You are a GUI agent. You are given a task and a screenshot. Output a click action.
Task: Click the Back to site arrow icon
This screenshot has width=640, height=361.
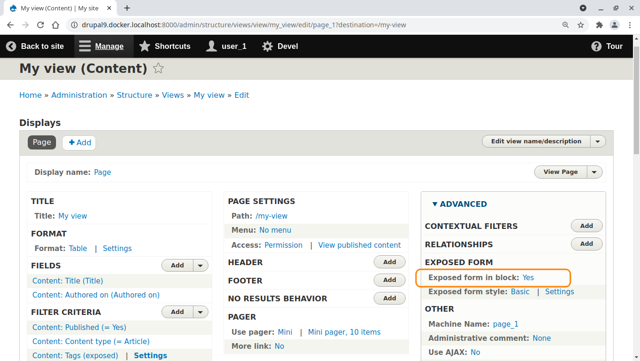pos(11,46)
